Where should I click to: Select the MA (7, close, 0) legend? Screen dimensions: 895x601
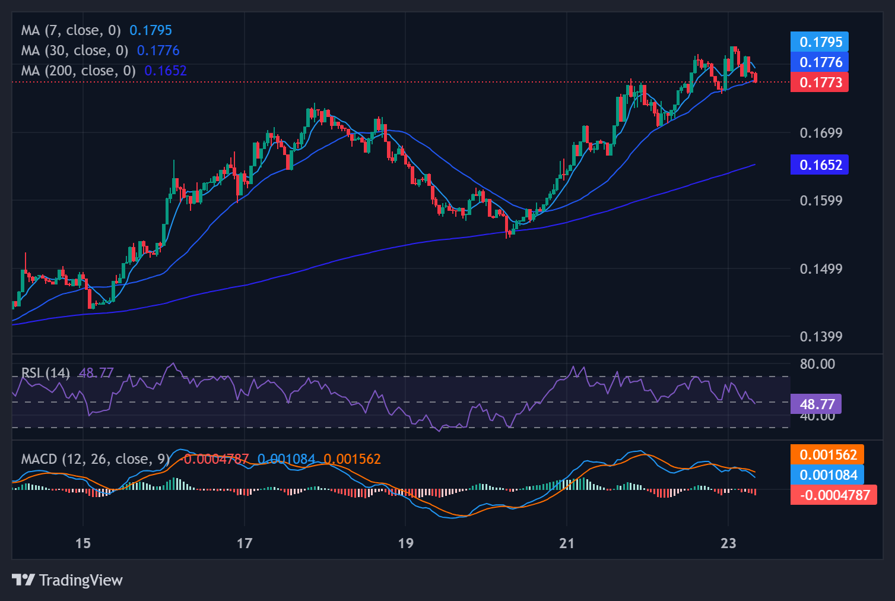(71, 30)
